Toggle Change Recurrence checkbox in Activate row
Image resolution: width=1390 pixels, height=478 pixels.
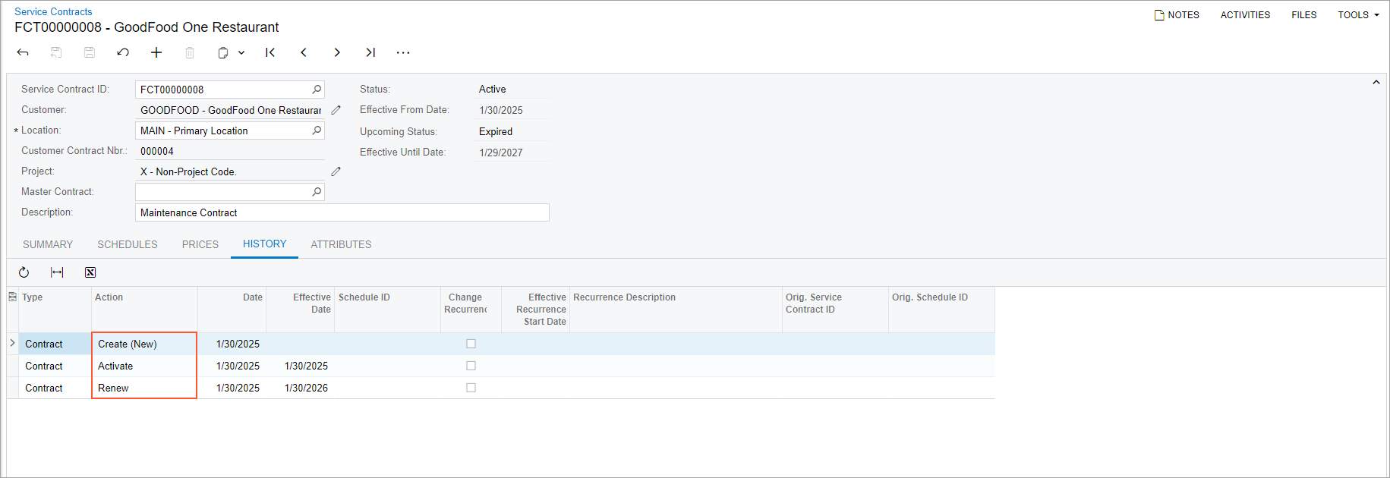click(x=471, y=366)
